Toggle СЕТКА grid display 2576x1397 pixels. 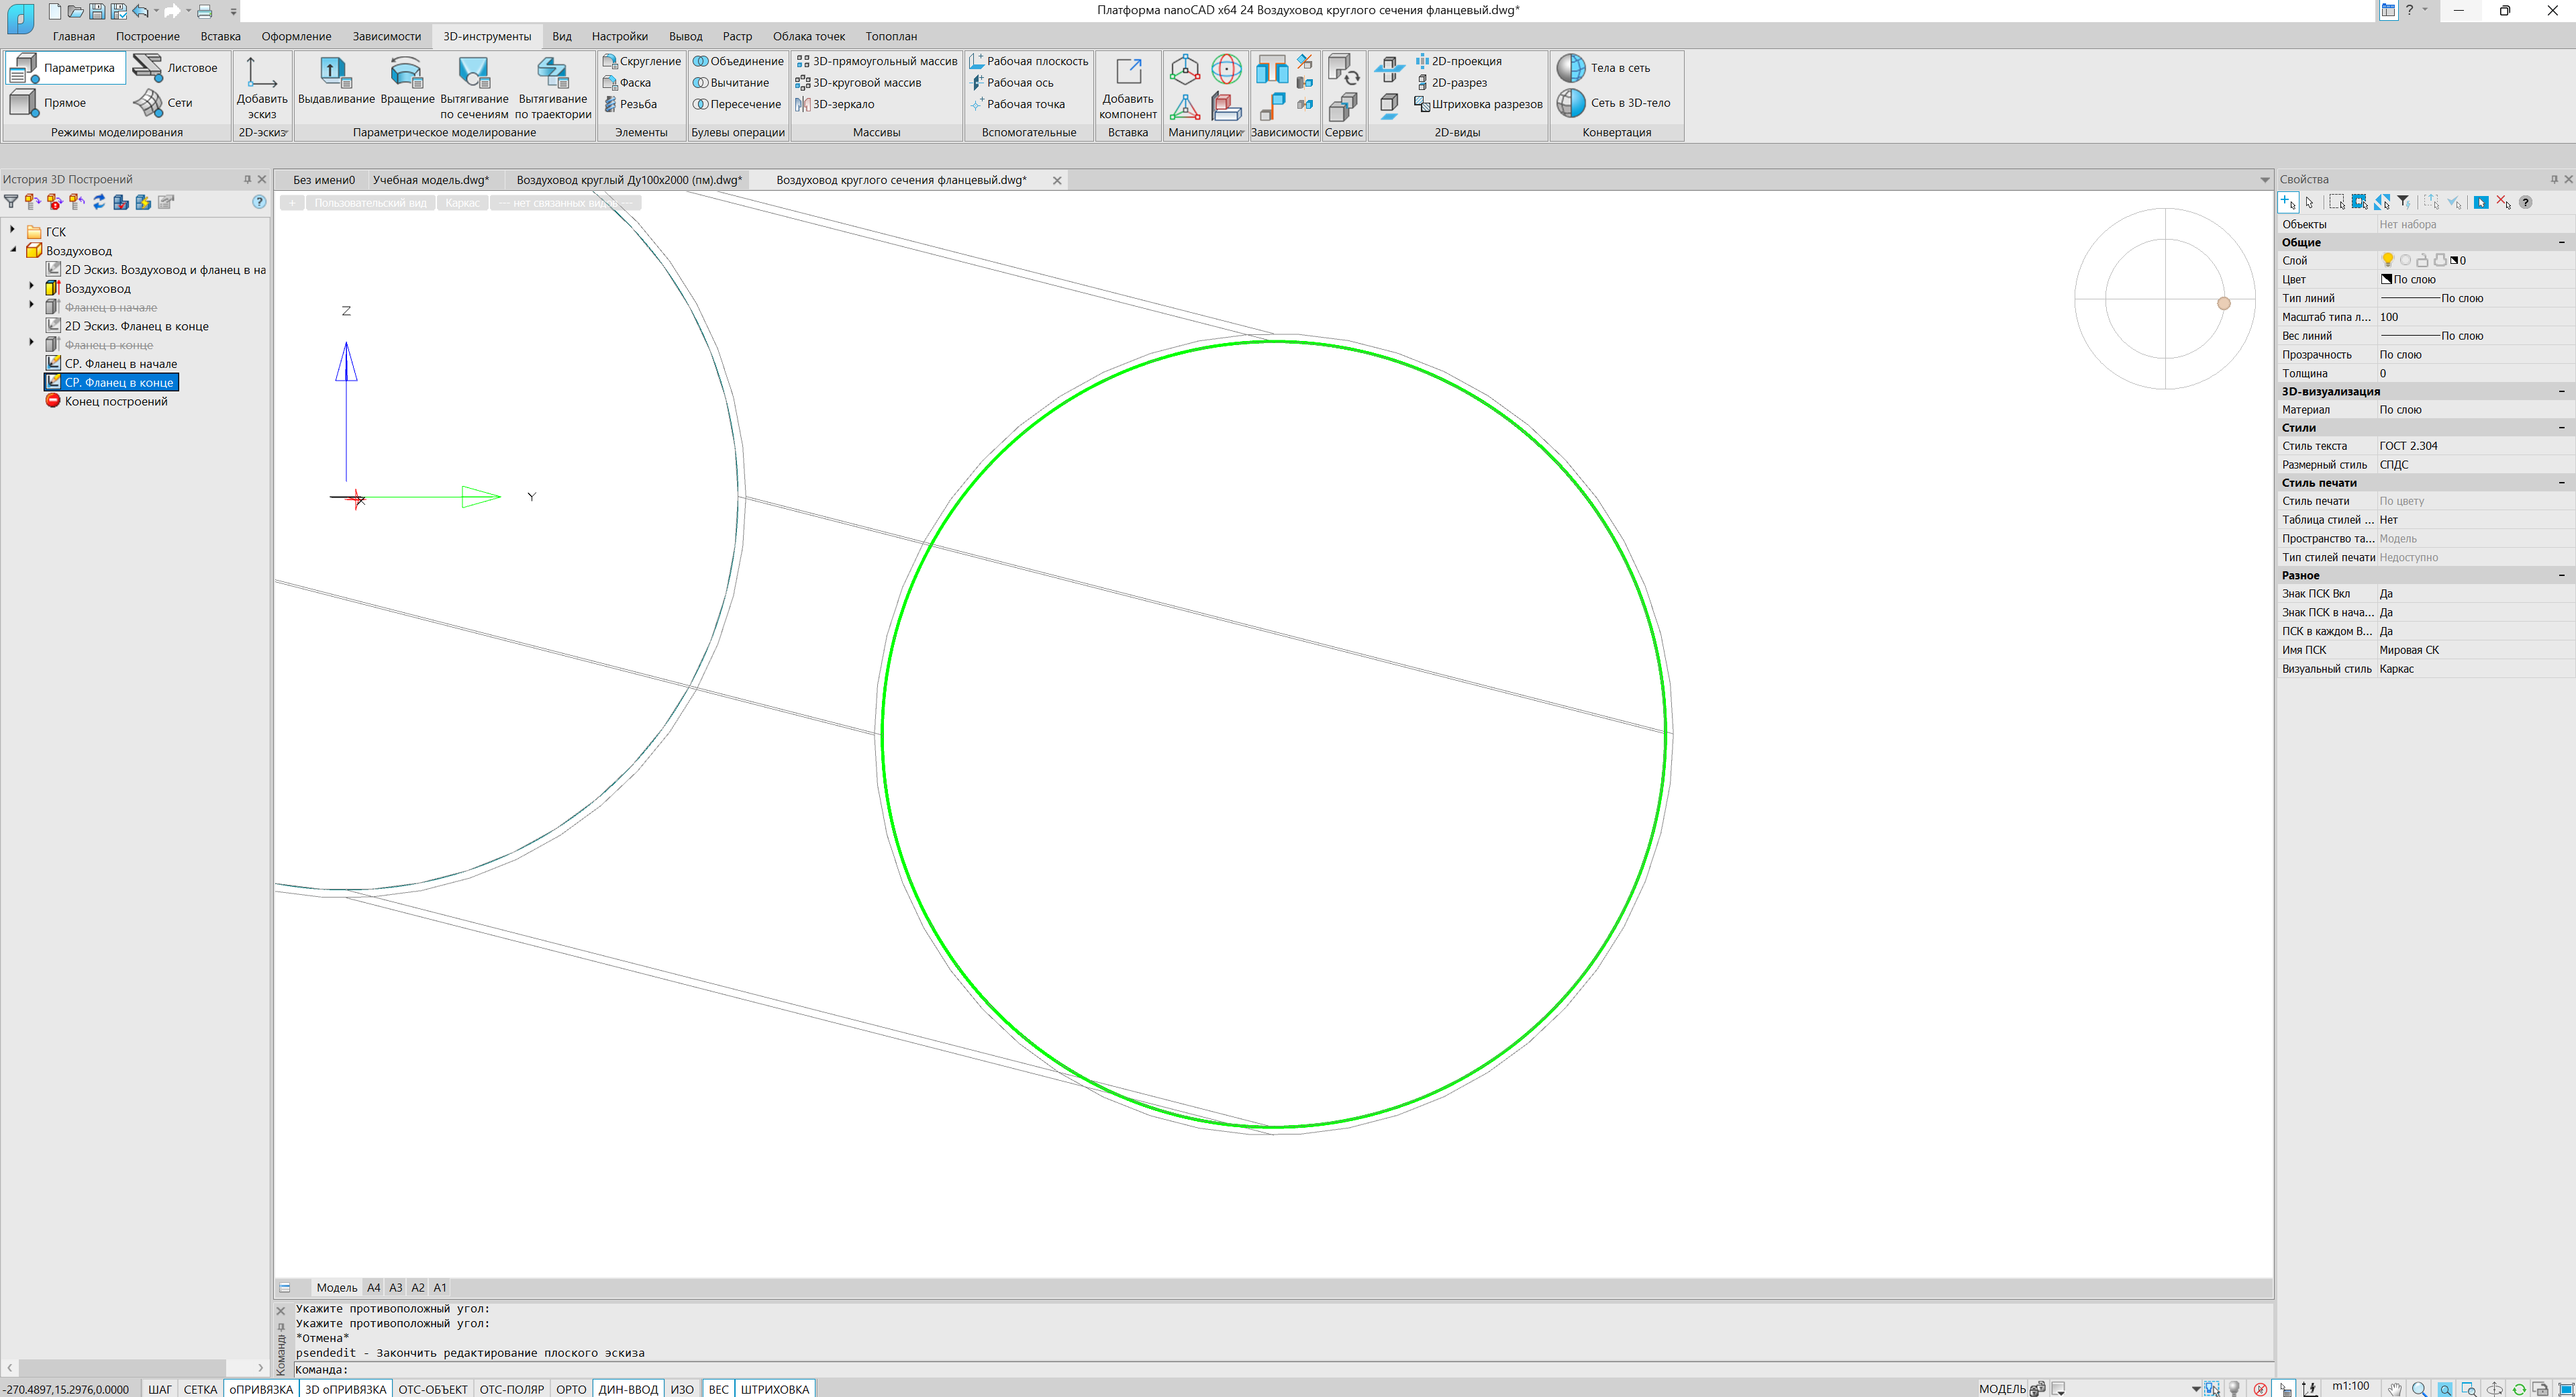coord(200,1389)
